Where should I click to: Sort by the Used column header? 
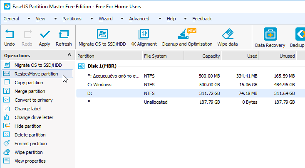pyautogui.click(x=240, y=56)
